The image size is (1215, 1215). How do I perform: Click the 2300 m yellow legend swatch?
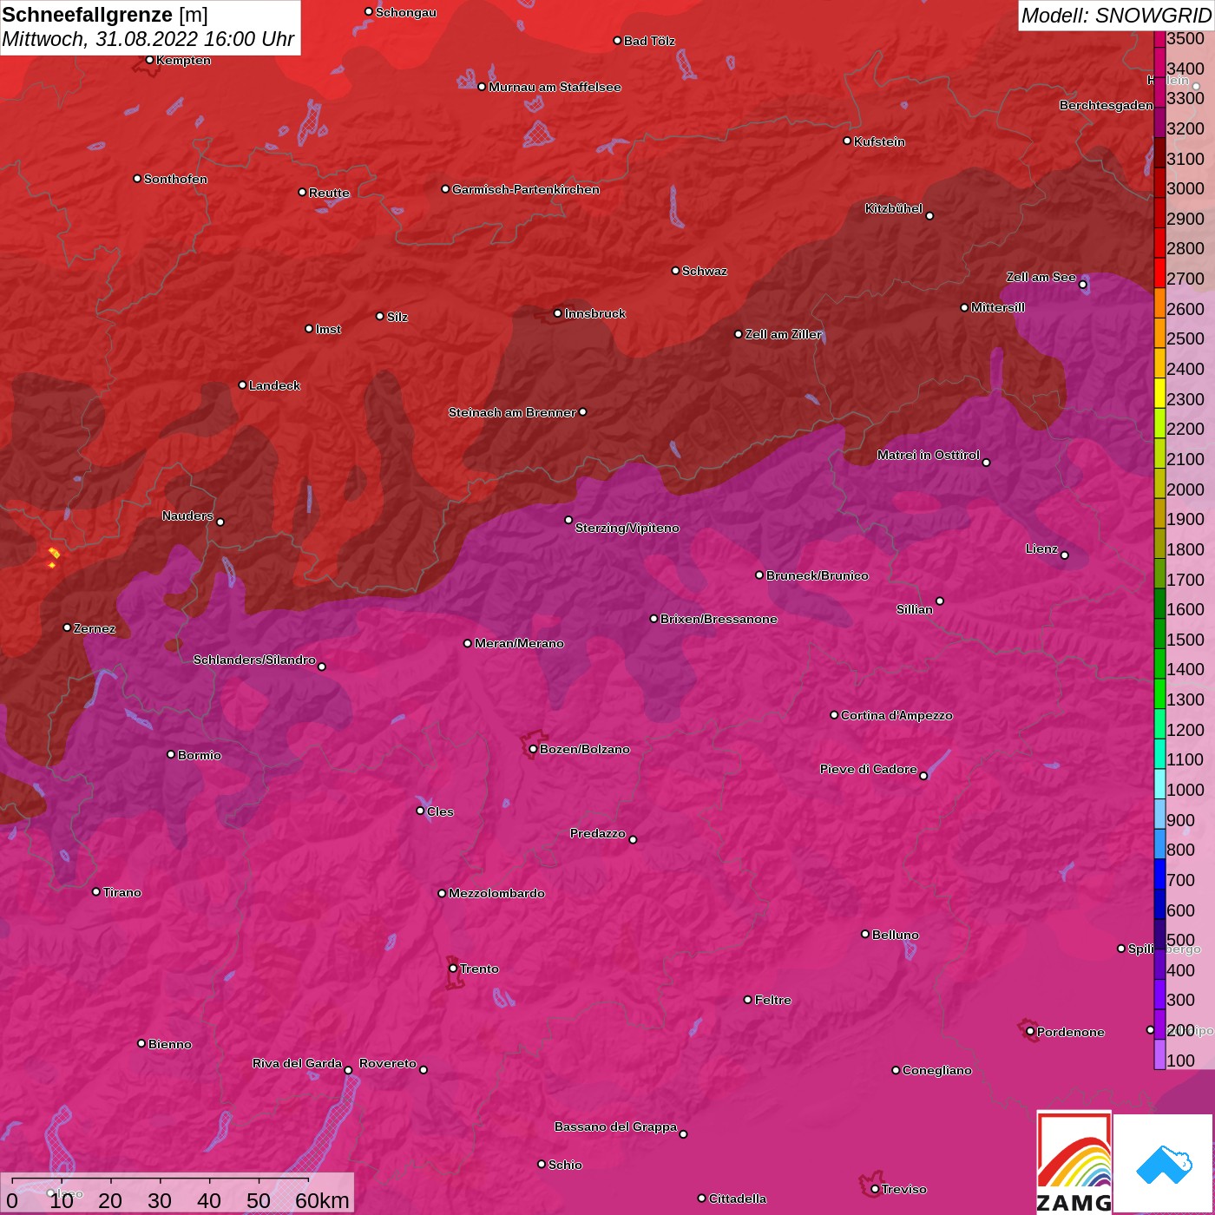1159,392
